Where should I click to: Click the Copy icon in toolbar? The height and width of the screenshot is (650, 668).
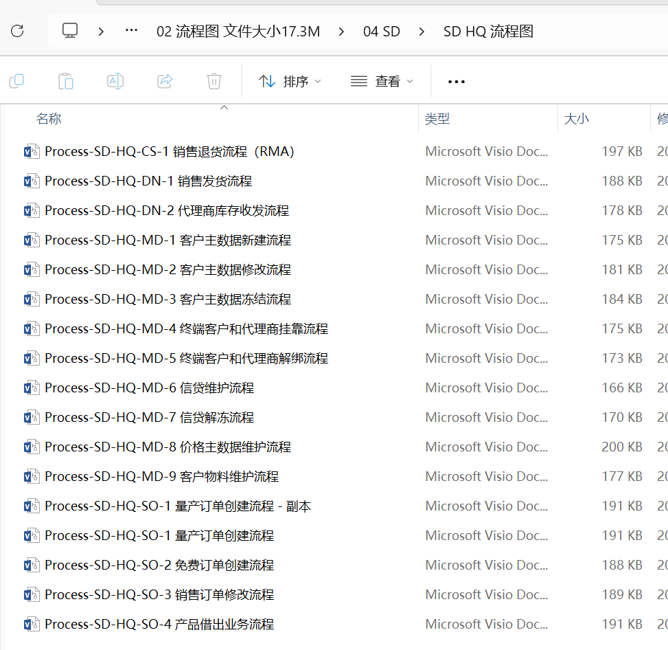point(16,81)
